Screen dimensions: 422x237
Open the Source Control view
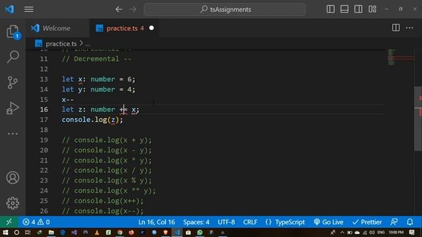tap(13, 82)
